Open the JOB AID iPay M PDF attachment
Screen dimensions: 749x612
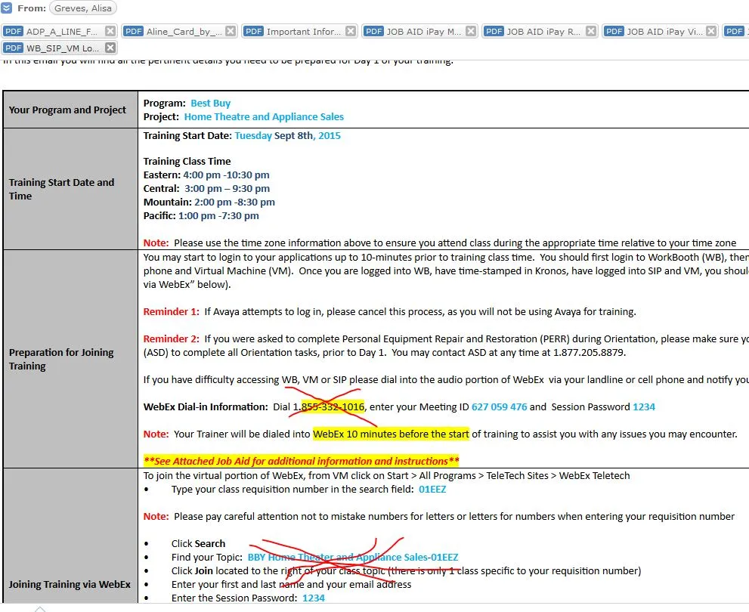point(422,32)
